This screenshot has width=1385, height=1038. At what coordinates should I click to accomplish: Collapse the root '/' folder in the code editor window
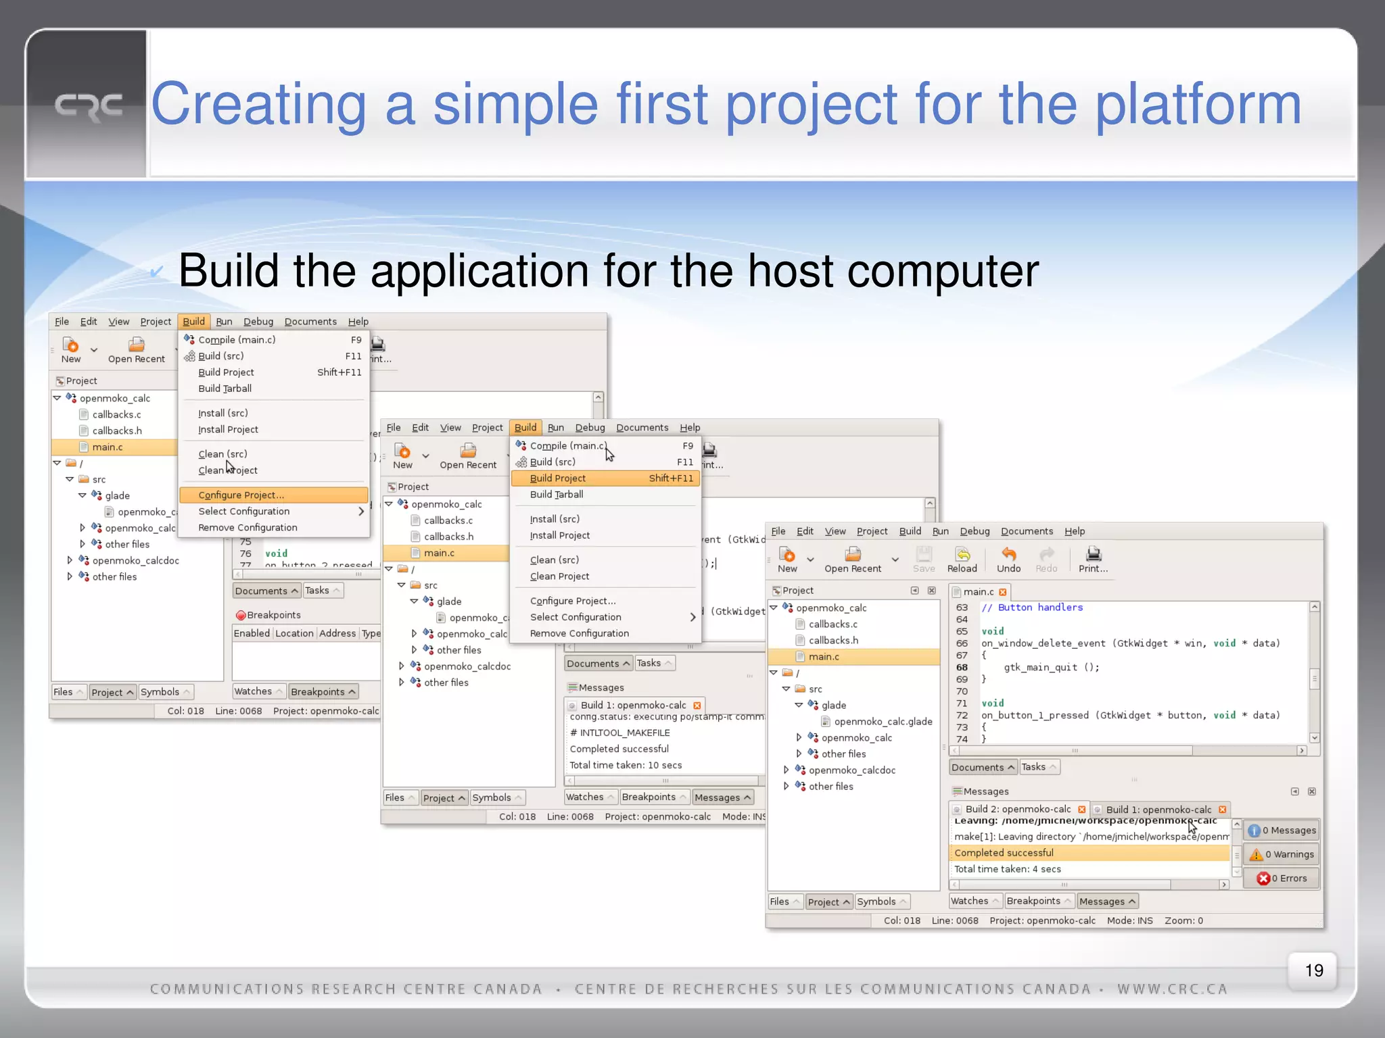coord(773,672)
